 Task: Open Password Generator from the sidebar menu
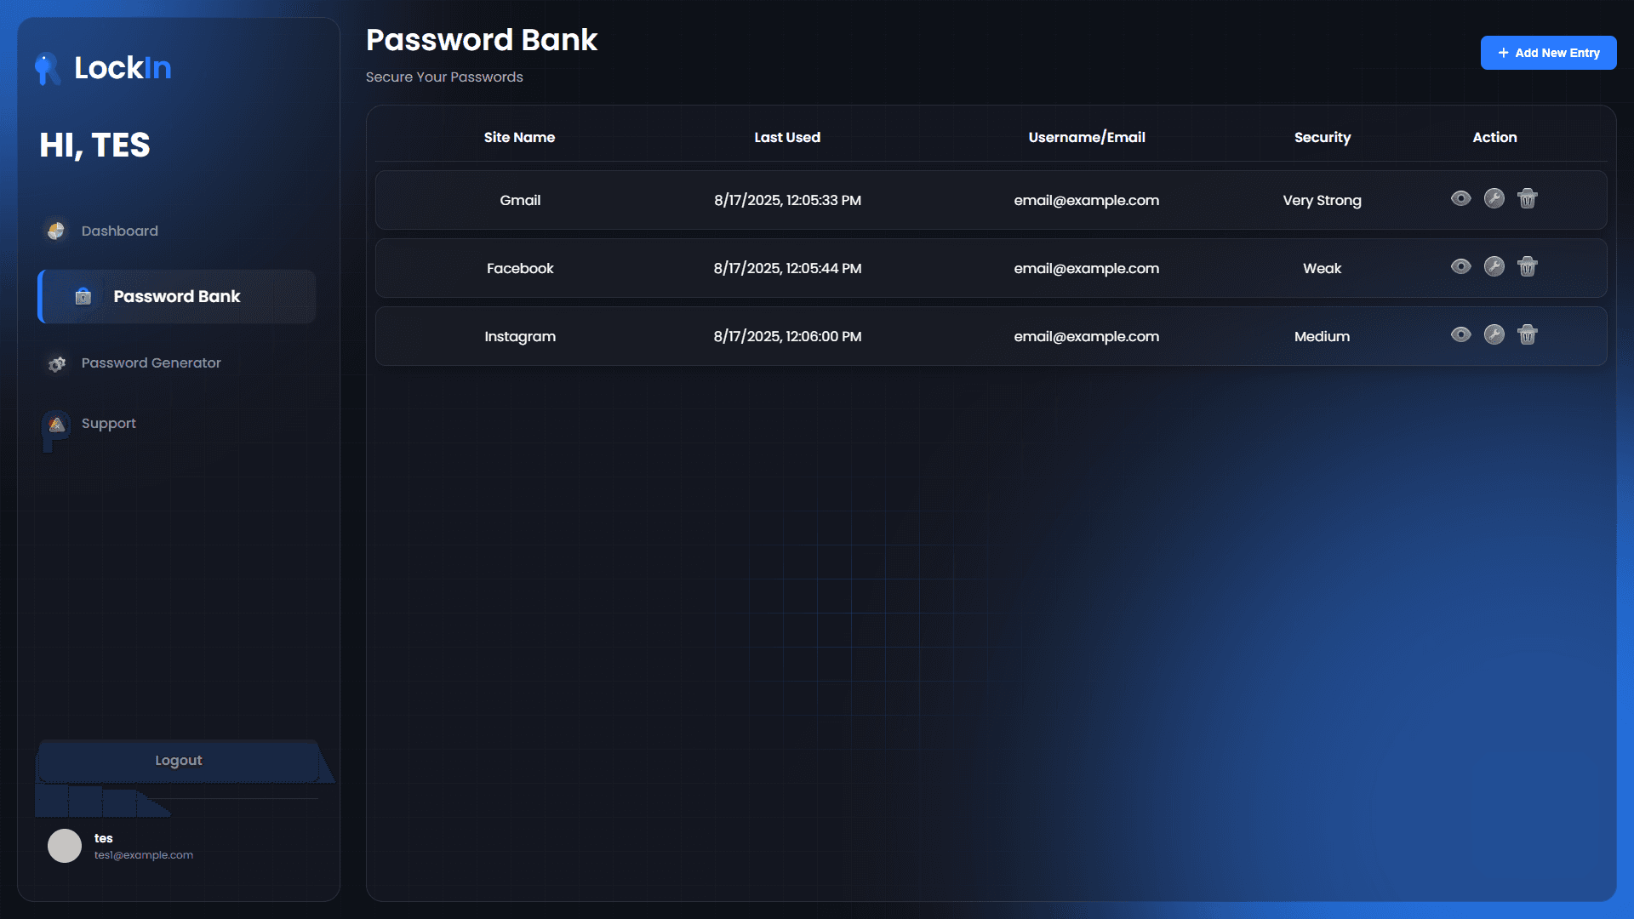(150, 363)
